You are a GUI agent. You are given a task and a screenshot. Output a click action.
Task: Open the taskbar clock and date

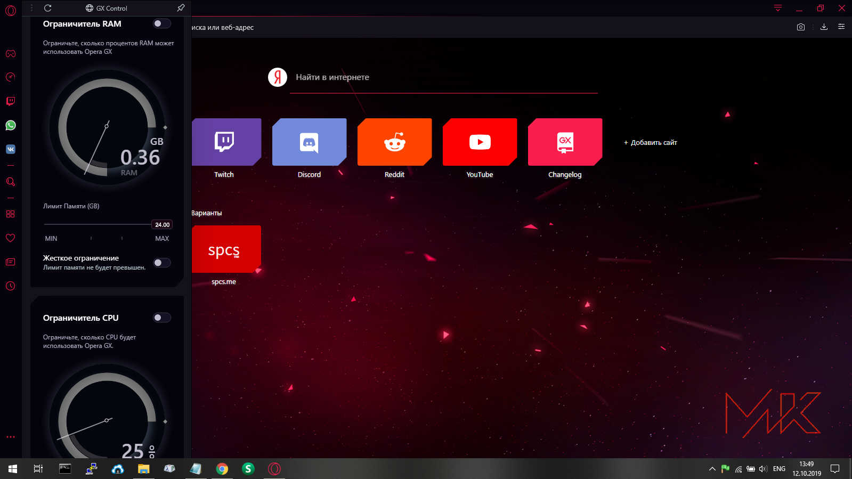tap(807, 469)
